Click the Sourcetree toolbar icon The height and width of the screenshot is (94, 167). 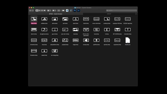click(71, 10)
